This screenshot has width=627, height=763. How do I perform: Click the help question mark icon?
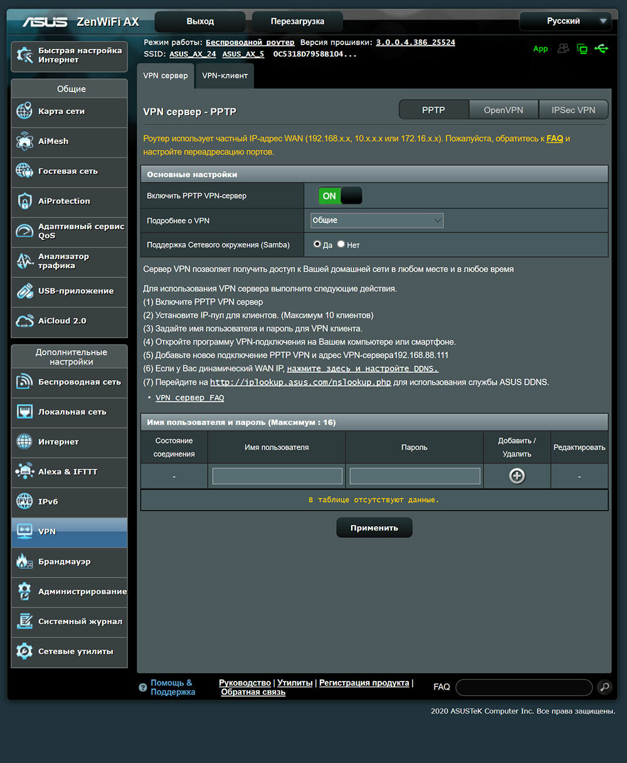tap(143, 687)
